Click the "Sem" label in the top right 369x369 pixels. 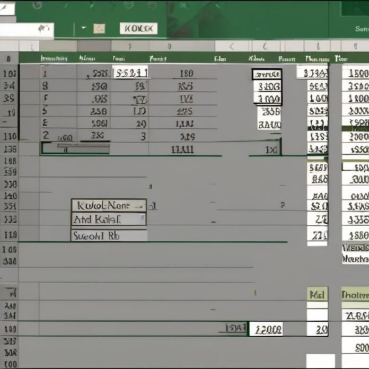[362, 29]
